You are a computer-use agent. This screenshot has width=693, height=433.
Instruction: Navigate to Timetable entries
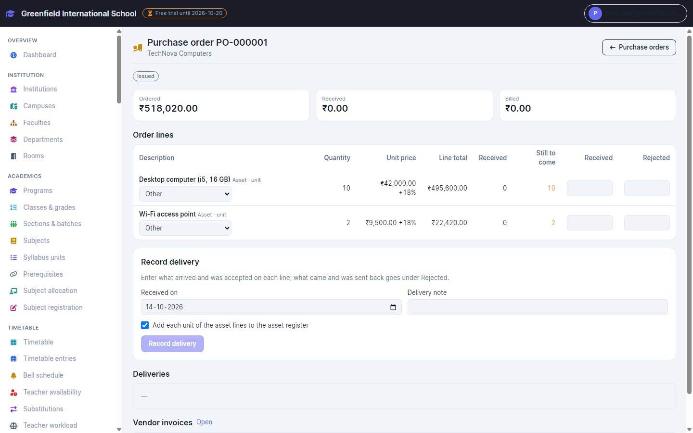(x=50, y=358)
